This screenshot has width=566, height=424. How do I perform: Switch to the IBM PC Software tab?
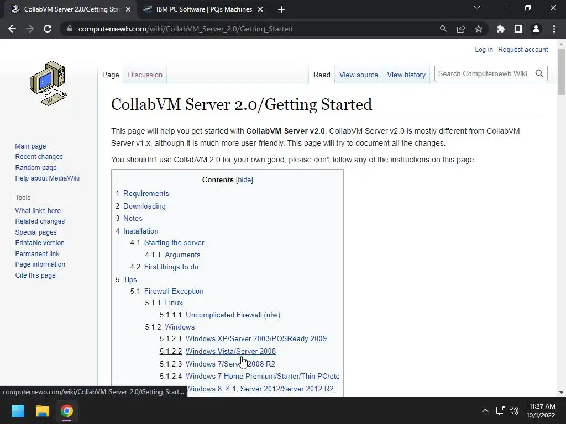204,10
